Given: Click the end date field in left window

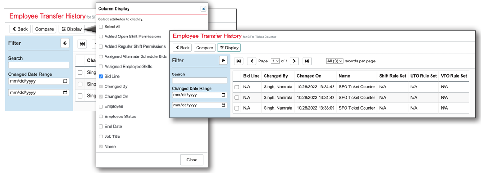Looking at the screenshot, I should pos(39,93).
